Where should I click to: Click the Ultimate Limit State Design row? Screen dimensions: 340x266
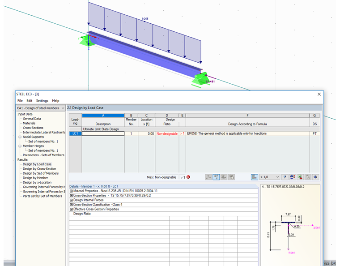(x=195, y=129)
